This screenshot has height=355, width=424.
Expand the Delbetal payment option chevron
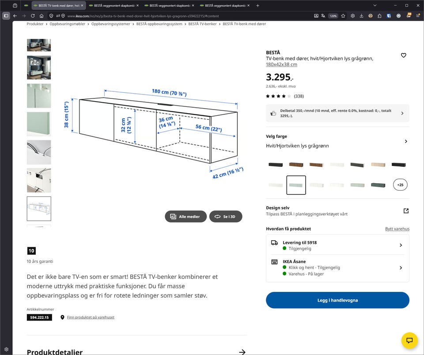pos(402,113)
